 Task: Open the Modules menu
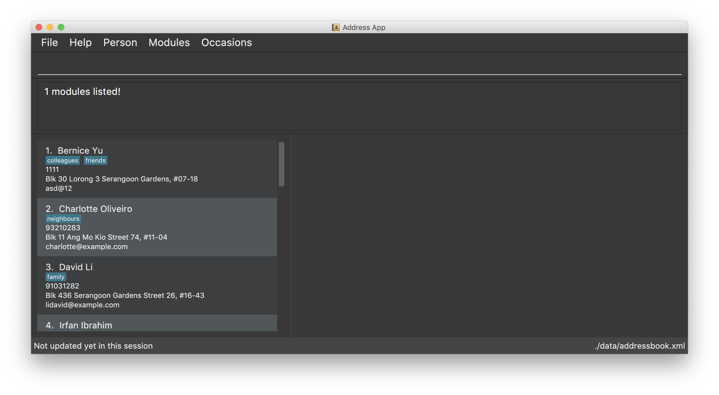(169, 42)
